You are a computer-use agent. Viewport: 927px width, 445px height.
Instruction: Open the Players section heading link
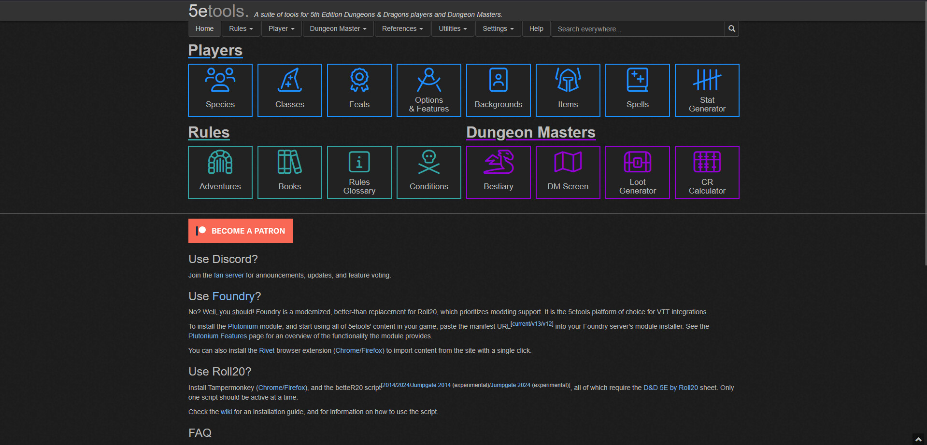(215, 50)
